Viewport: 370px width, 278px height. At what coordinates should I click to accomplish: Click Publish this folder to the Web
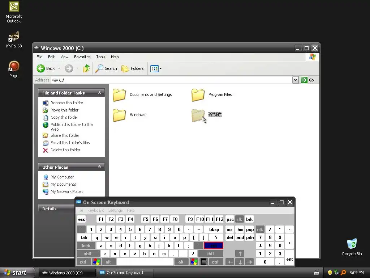[72, 127]
